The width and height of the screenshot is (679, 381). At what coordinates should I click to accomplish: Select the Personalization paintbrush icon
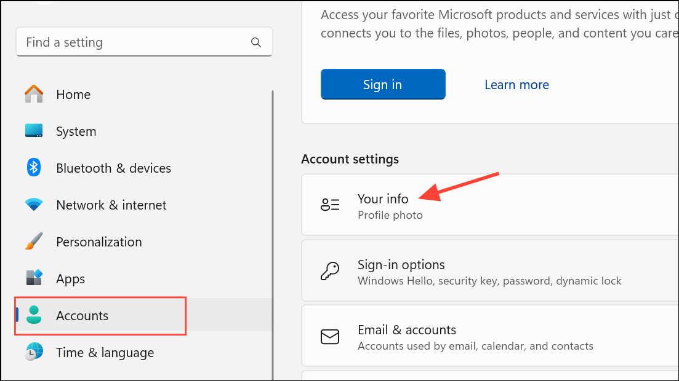[34, 242]
